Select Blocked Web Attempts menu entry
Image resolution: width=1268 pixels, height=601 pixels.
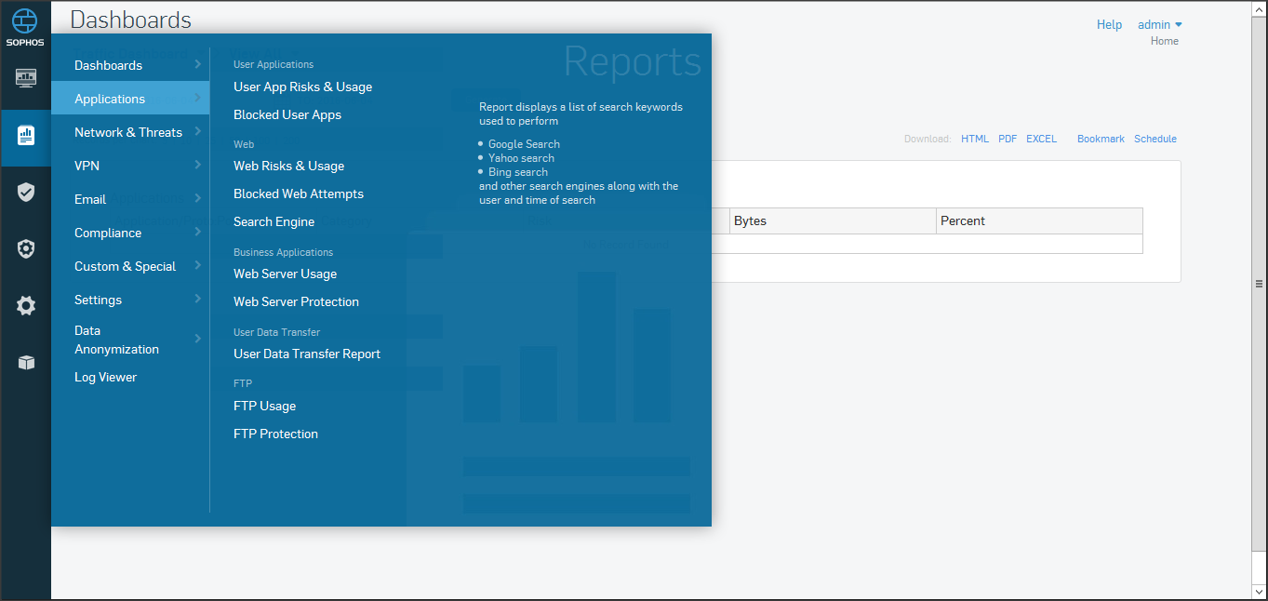pos(298,194)
